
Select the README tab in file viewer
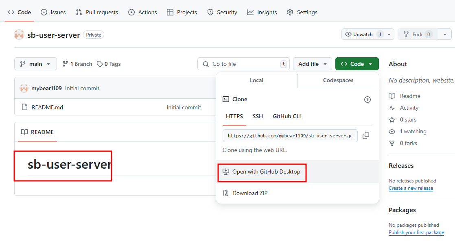point(37,132)
